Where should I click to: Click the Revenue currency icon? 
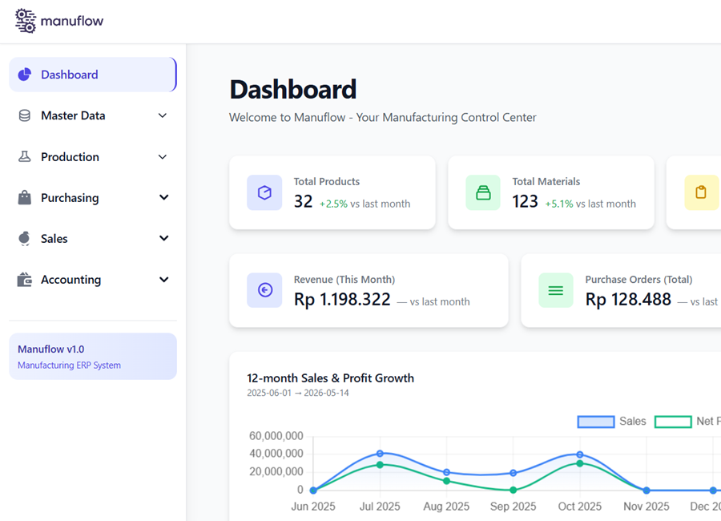[264, 290]
